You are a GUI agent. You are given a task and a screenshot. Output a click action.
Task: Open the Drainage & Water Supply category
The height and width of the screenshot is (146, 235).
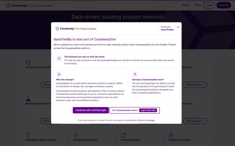(x=41, y=140)
